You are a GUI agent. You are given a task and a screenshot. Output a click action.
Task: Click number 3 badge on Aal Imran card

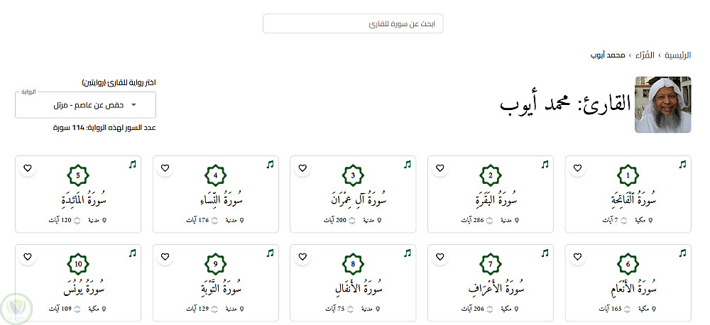coord(353,176)
